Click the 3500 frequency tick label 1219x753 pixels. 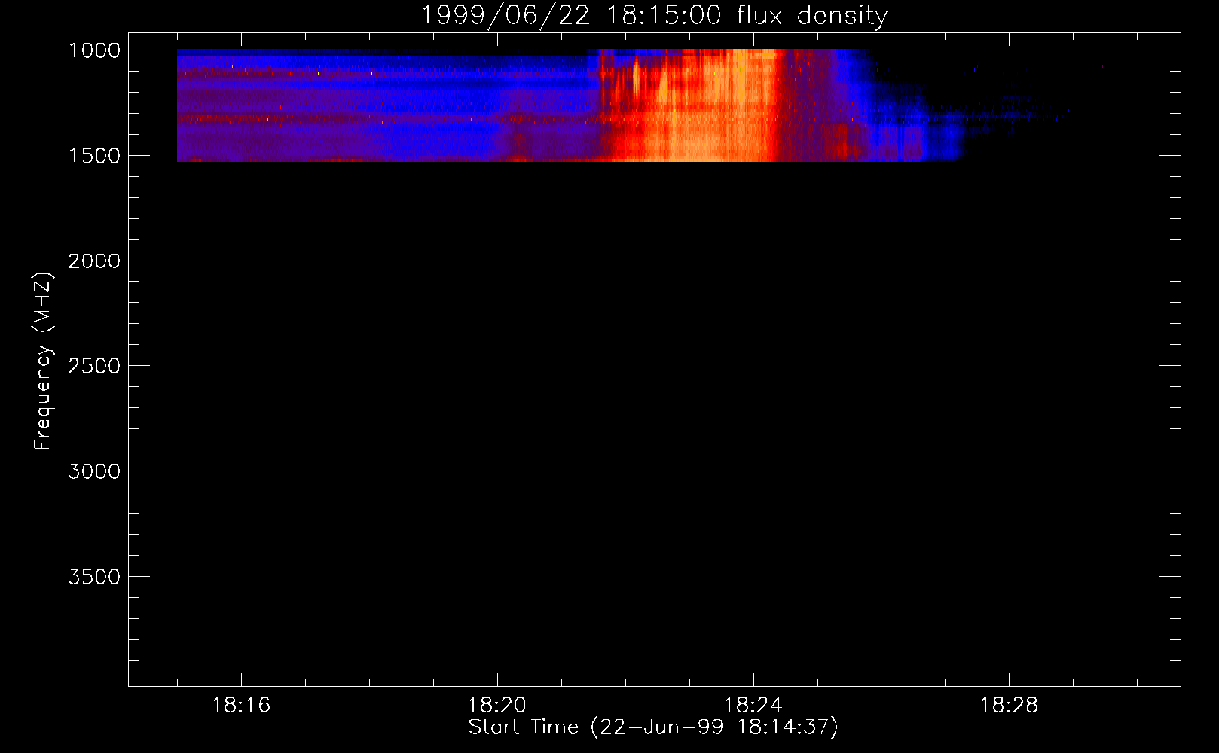[x=94, y=577]
